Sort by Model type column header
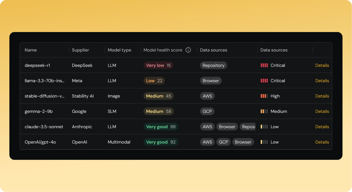This screenshot has width=352, height=192. point(120,50)
